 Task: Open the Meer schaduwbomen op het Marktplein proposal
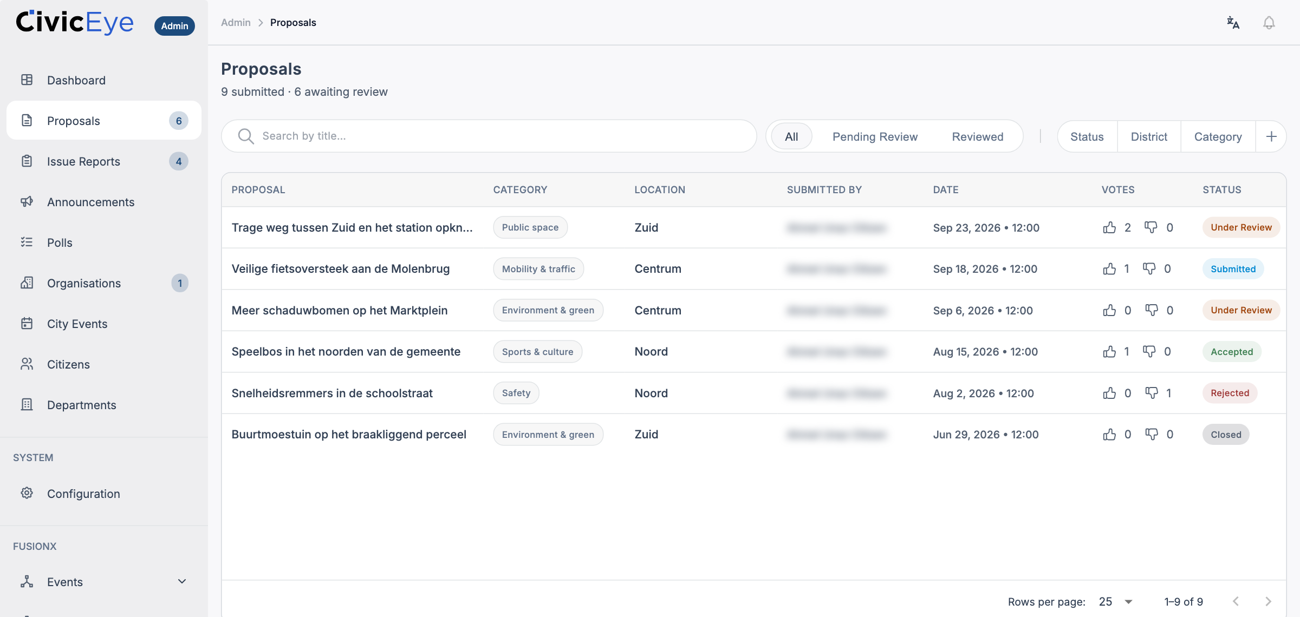340,311
